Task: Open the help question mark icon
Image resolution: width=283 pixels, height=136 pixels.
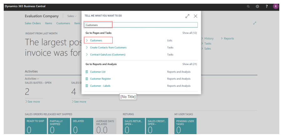Action: click(267, 7)
